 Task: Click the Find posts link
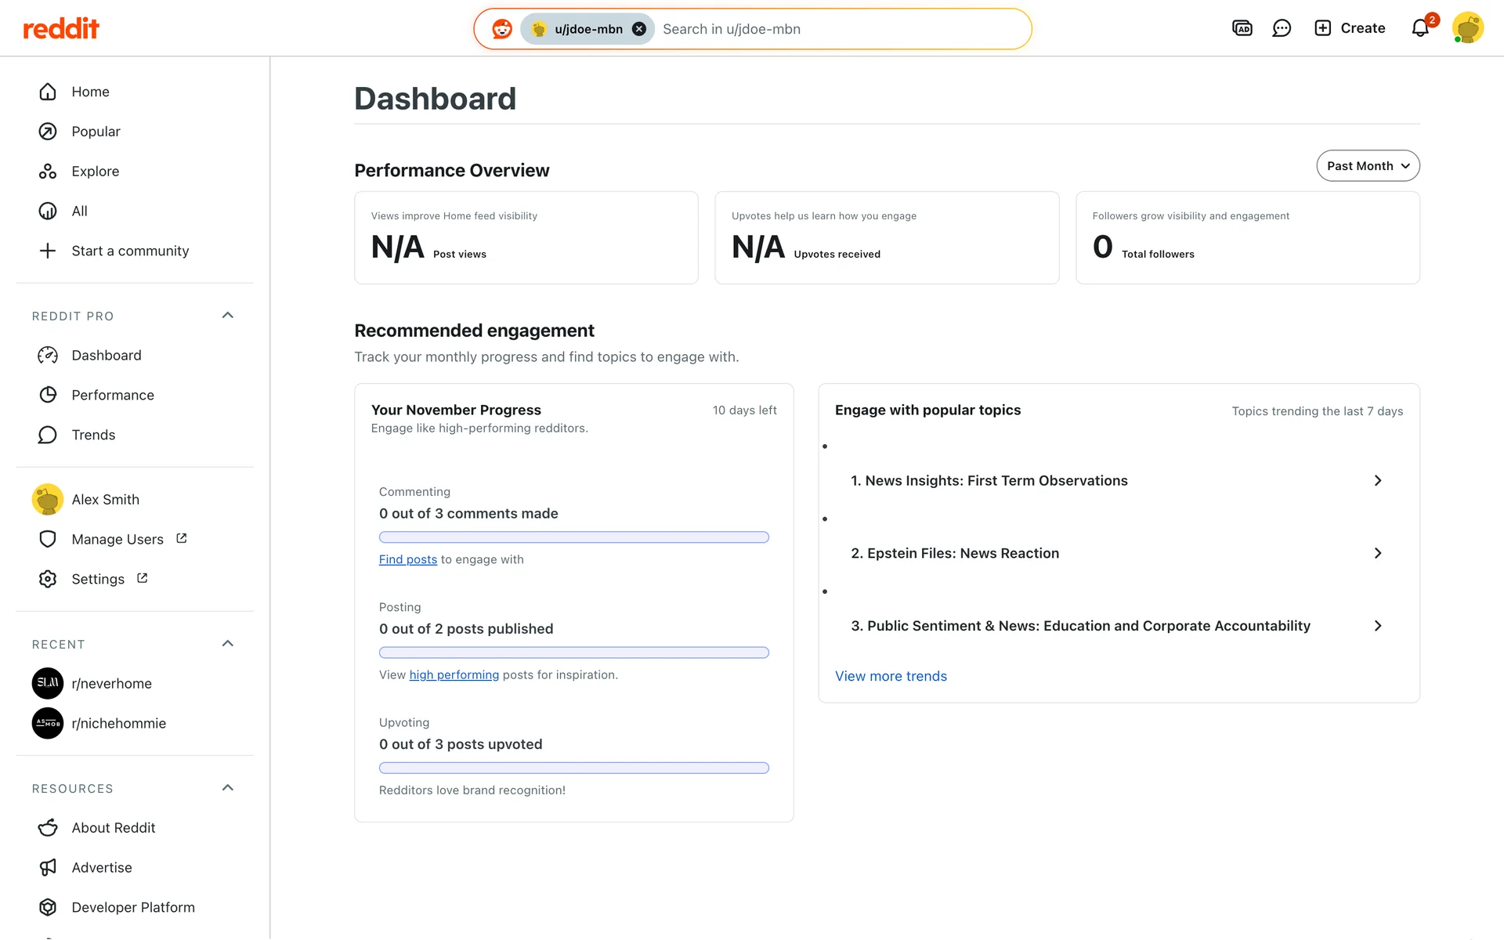pyautogui.click(x=407, y=559)
